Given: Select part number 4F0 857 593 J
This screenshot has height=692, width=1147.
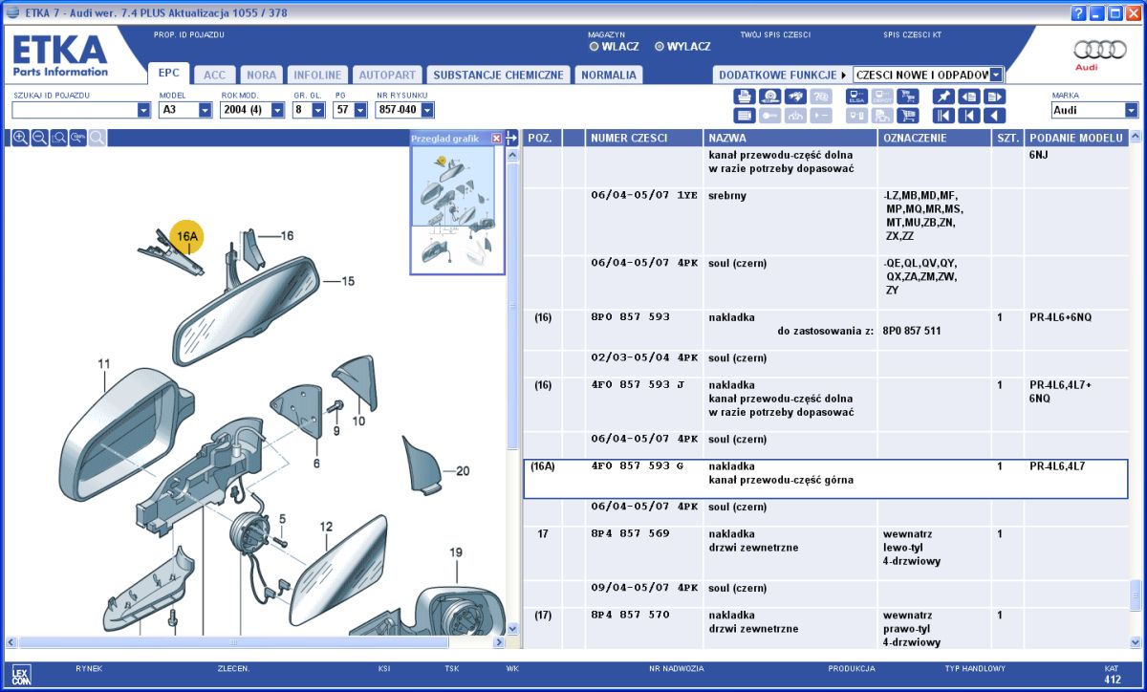Looking at the screenshot, I should pos(638,384).
